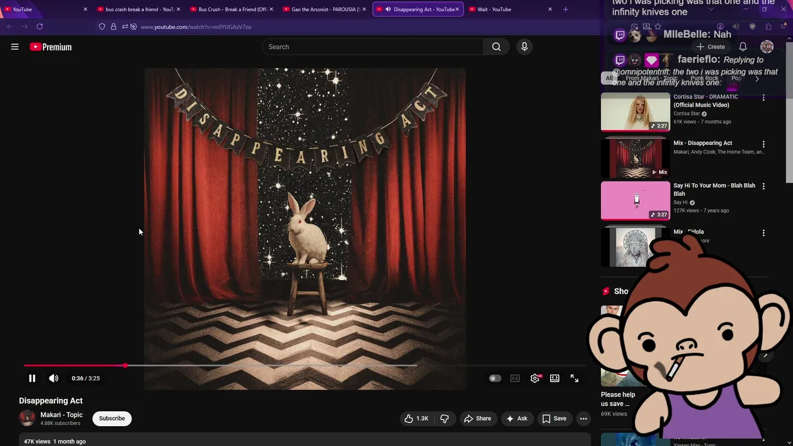Open the browser application menu icon

pyautogui.click(x=784, y=27)
